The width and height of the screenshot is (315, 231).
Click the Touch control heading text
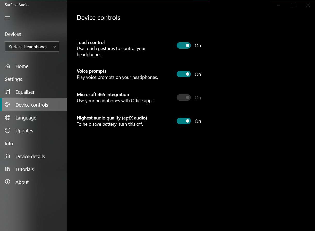point(91,42)
